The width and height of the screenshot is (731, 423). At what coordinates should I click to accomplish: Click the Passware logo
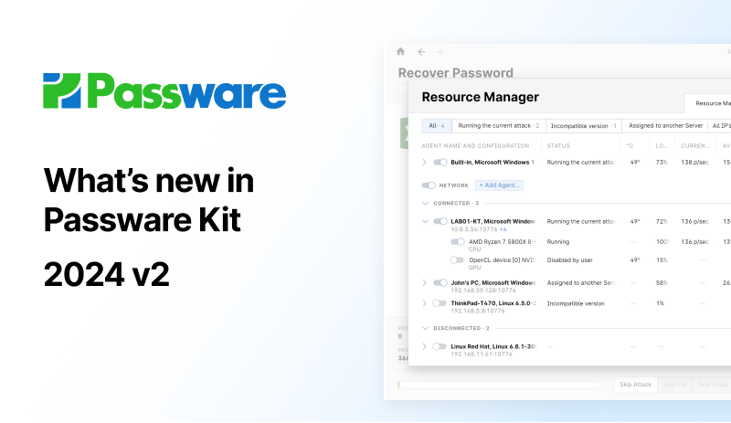click(x=164, y=91)
